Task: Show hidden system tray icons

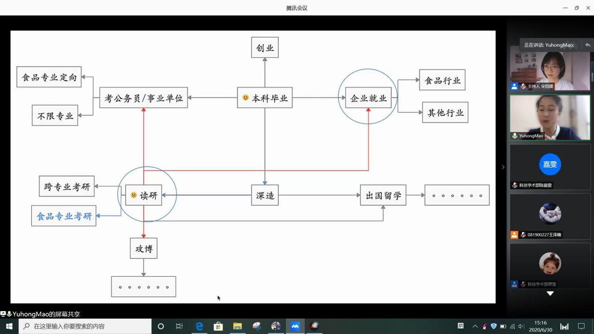Action: coord(475,326)
